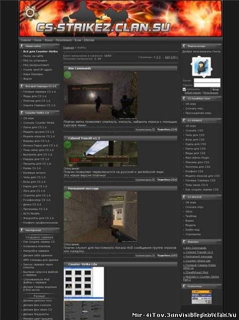
Task: Click the green round badge on the Colored Translit post
Action: (67, 145)
